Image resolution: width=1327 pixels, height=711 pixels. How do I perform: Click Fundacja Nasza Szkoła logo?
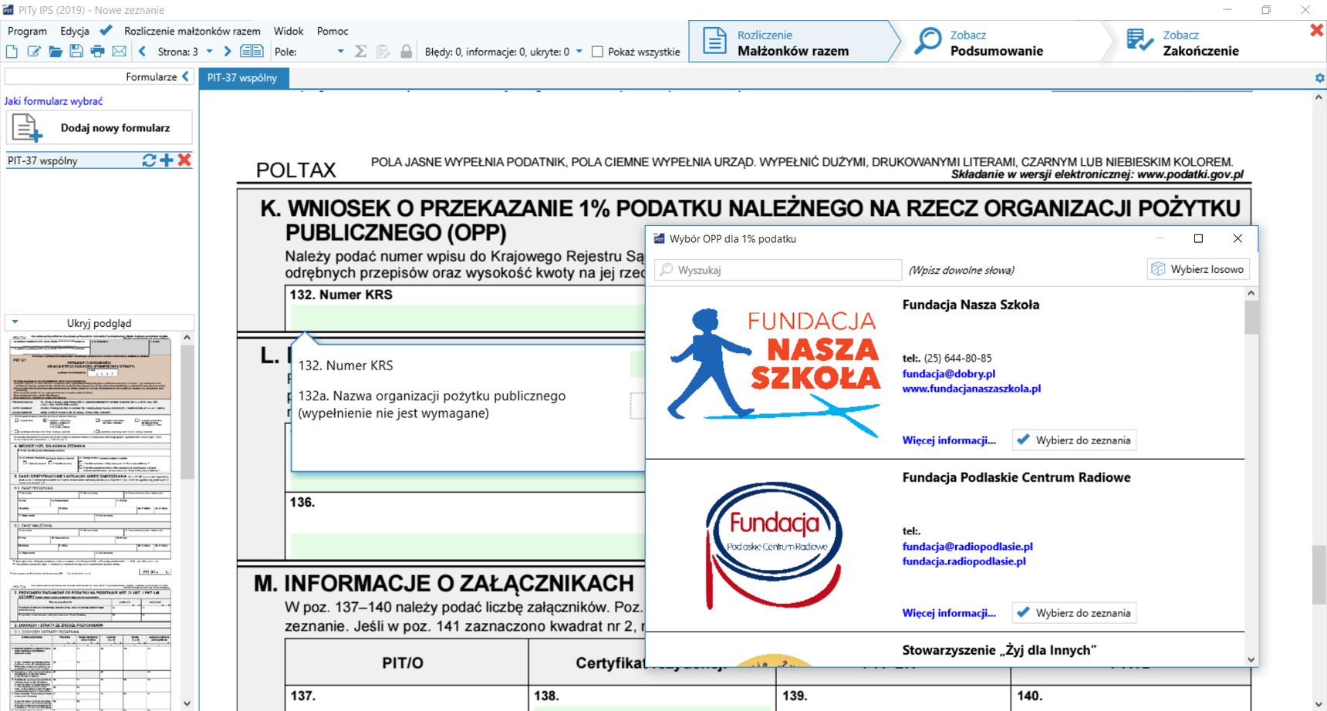pos(774,373)
